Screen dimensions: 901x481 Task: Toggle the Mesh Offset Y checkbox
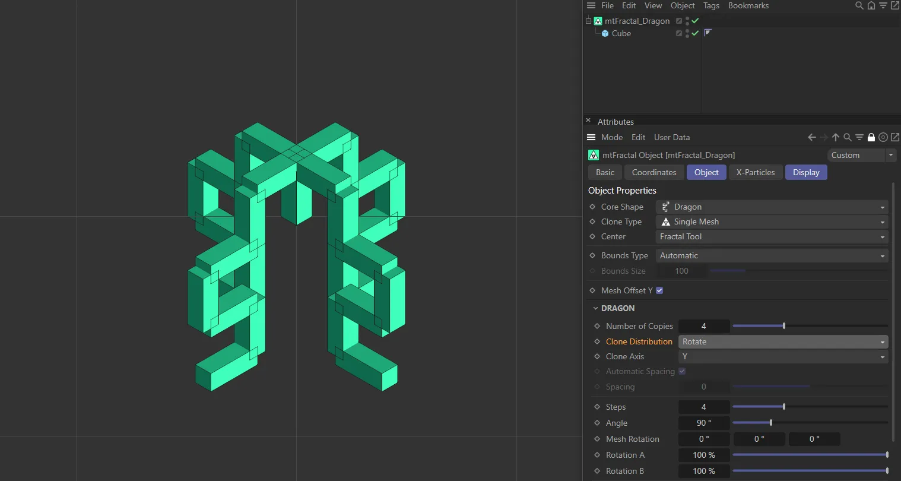659,290
